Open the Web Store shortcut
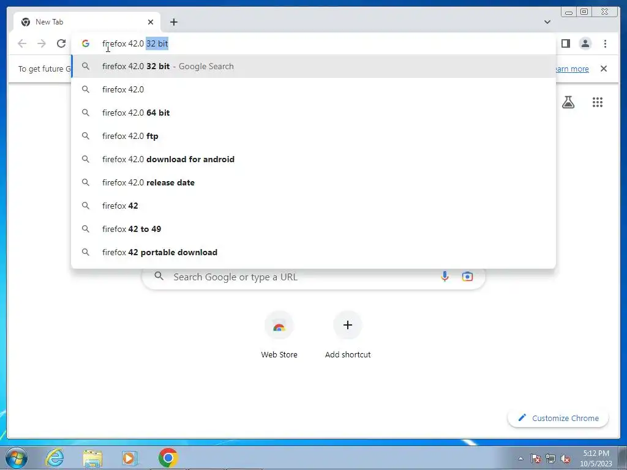 click(279, 335)
